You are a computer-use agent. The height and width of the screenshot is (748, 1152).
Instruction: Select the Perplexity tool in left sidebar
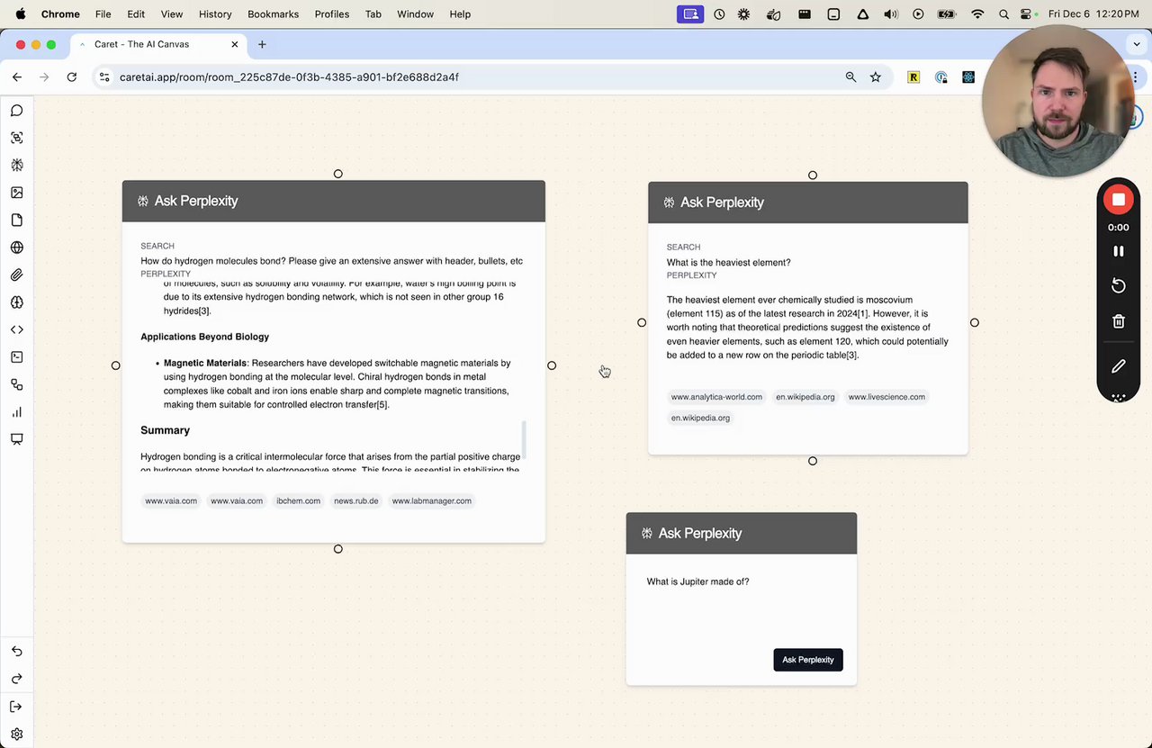[x=16, y=166]
